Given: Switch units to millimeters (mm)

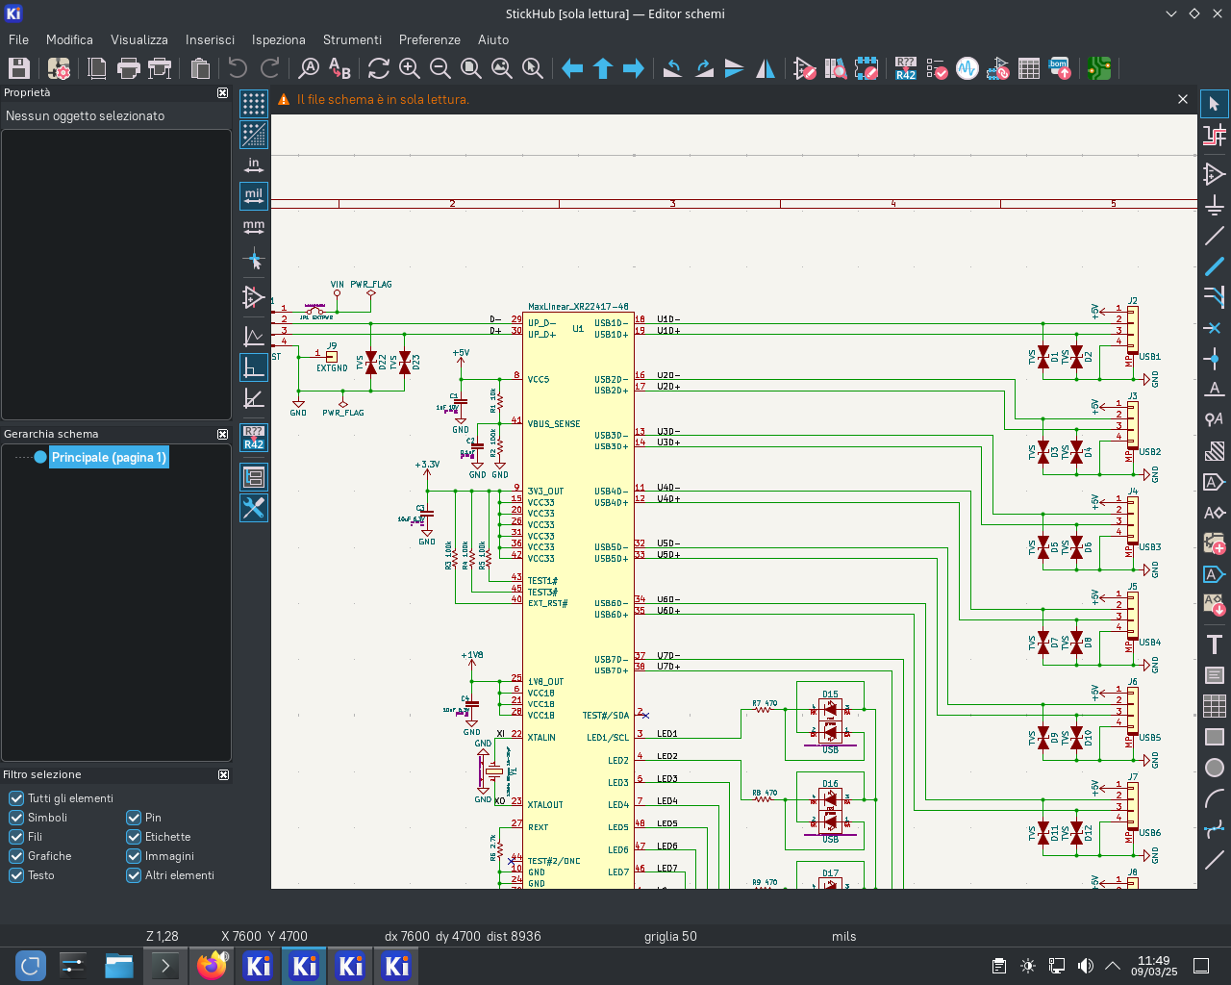Looking at the screenshot, I should [x=254, y=228].
